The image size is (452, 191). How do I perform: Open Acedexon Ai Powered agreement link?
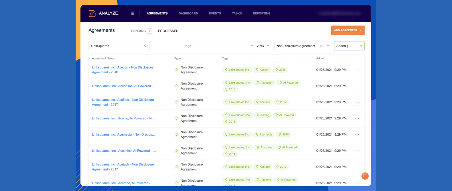124,86
